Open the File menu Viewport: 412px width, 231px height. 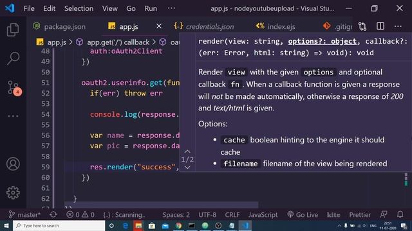tap(29, 8)
